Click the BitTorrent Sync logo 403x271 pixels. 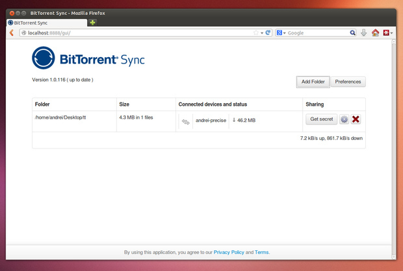pyautogui.click(x=88, y=58)
